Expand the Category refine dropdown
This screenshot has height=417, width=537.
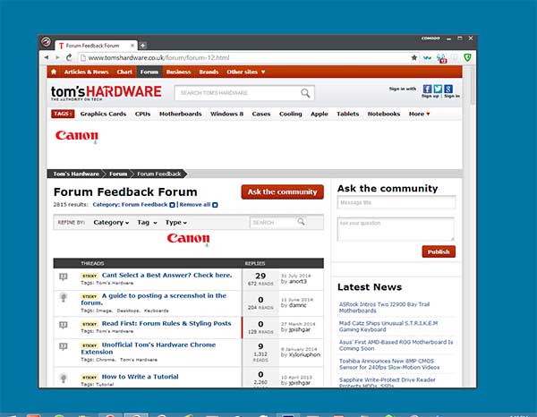[111, 223]
